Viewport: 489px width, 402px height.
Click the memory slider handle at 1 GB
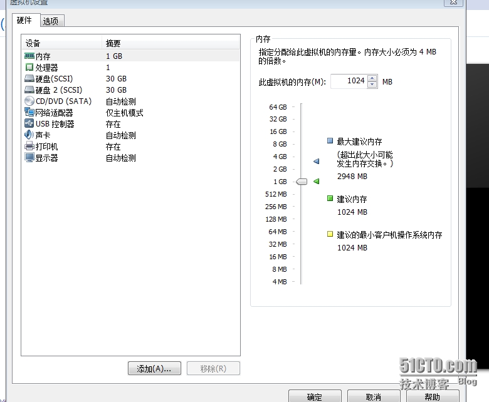pyautogui.click(x=302, y=181)
